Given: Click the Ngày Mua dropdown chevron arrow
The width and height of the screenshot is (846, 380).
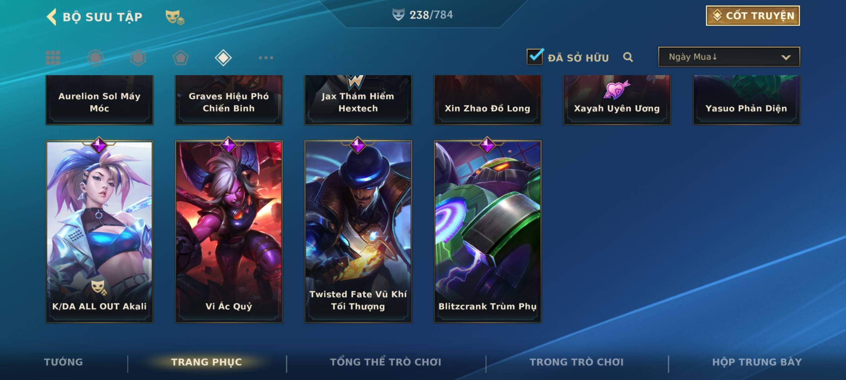Looking at the screenshot, I should (x=786, y=57).
